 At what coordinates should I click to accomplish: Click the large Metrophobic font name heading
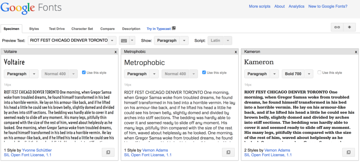(144, 62)
